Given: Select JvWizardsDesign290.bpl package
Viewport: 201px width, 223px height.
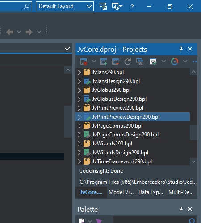Looking at the screenshot, I should pos(120,153).
